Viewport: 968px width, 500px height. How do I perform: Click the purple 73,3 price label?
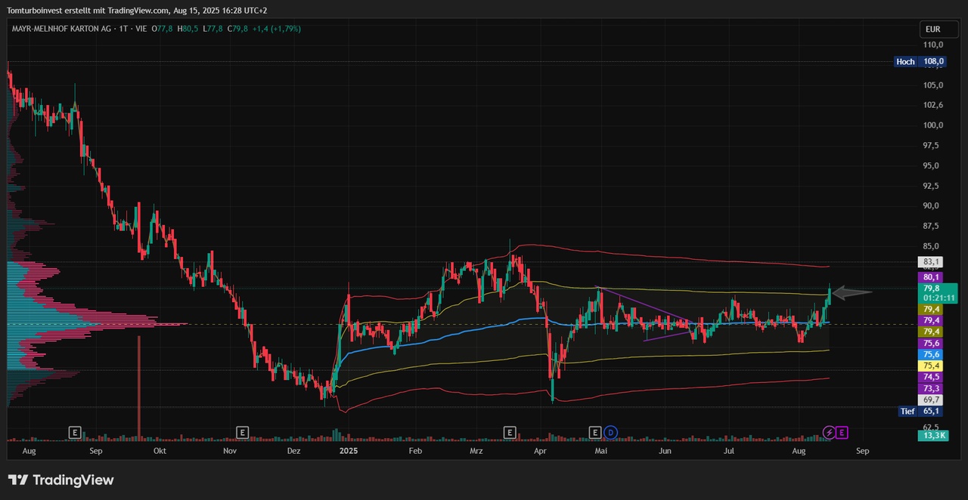[931, 388]
